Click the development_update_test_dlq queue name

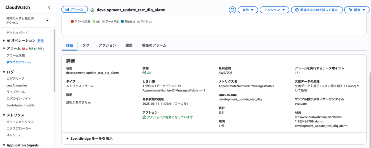pyautogui.click(x=240, y=99)
